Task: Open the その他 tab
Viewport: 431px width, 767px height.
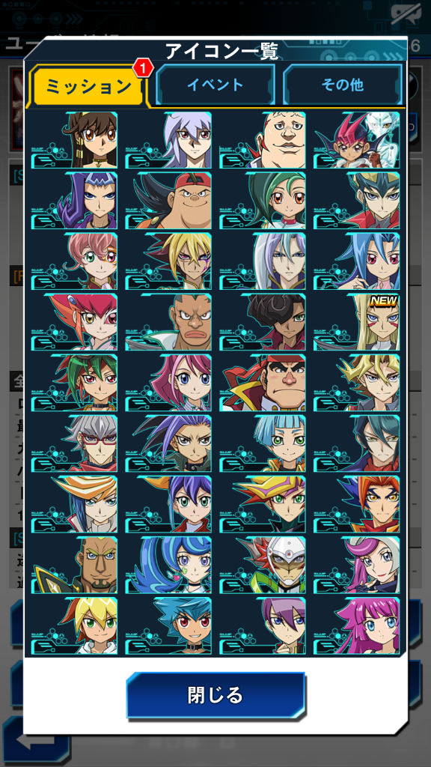Action: pyautogui.click(x=342, y=85)
